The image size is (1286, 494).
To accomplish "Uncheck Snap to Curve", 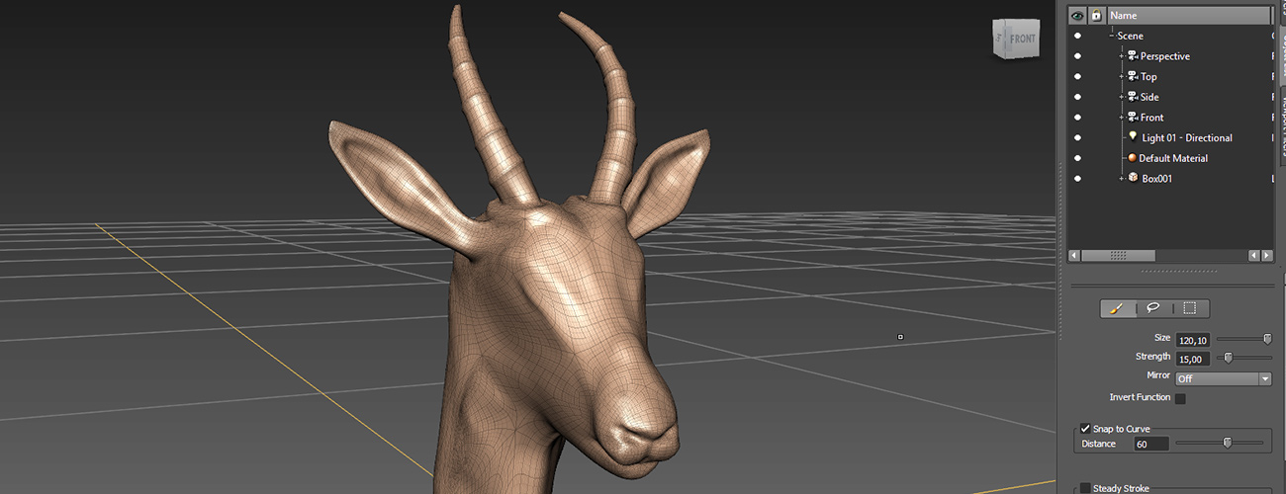I will [x=1085, y=429].
